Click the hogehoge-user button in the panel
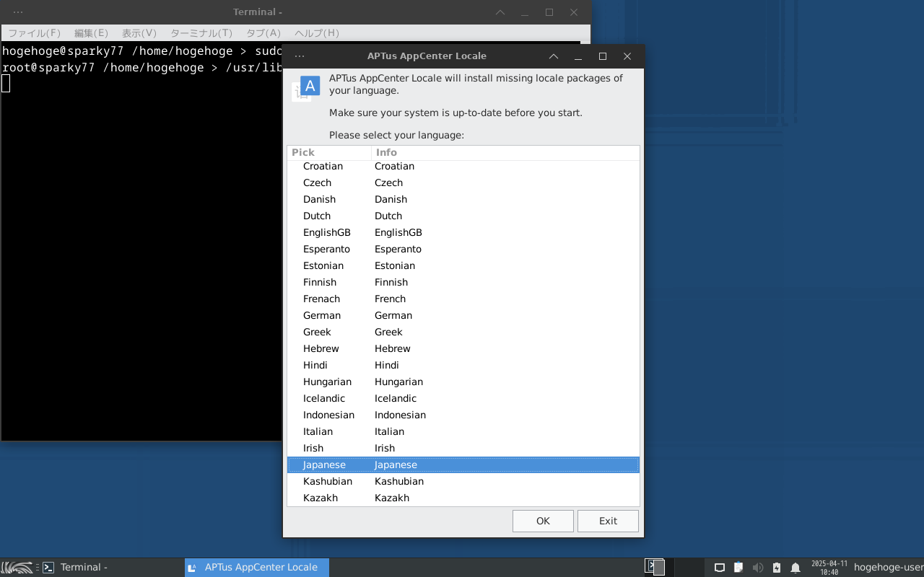 (x=887, y=568)
